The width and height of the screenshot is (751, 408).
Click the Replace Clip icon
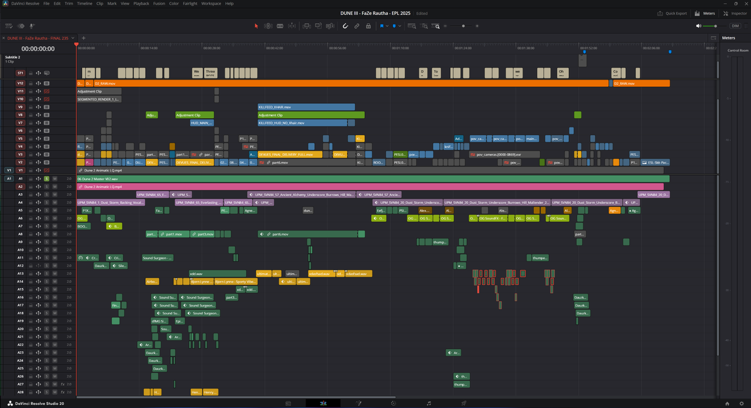point(330,26)
